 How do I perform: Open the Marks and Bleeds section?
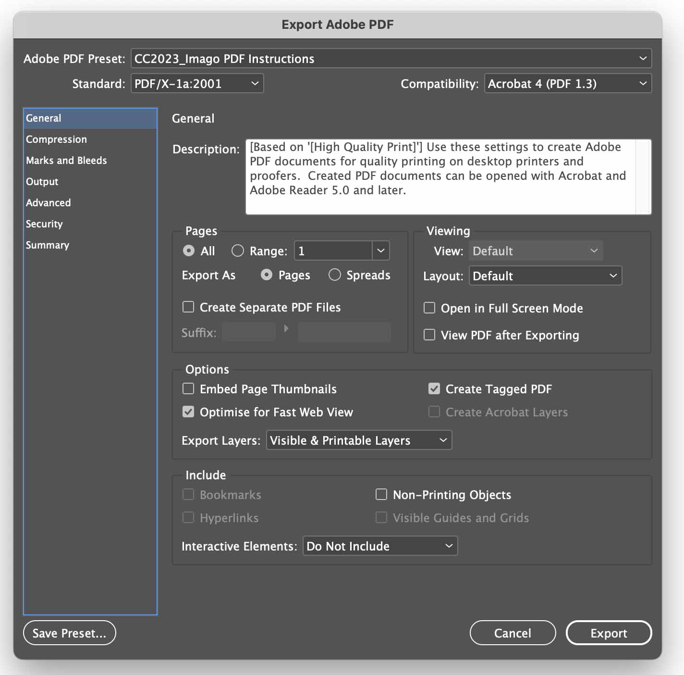tap(90, 161)
